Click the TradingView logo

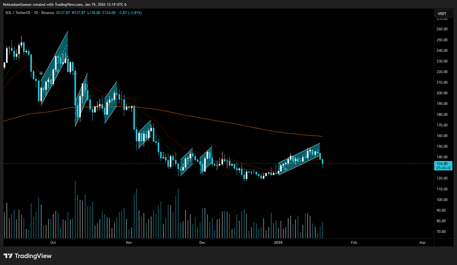coord(28,256)
